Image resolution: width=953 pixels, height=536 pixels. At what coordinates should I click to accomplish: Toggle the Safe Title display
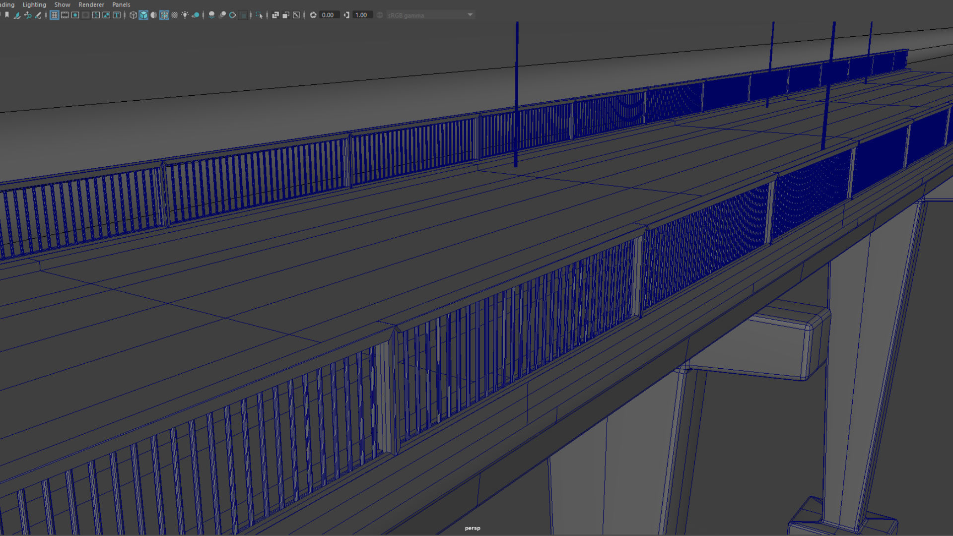pos(117,15)
